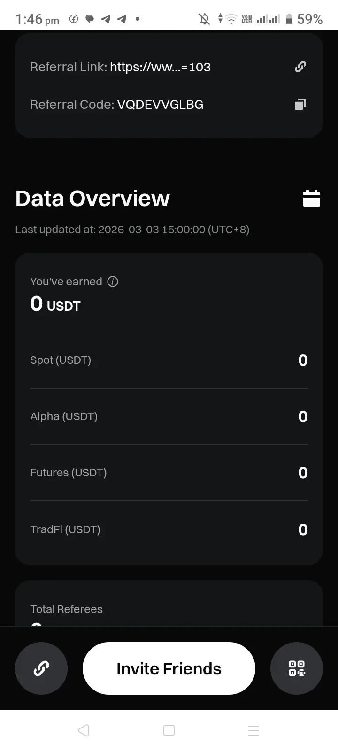Screen dimensions: 338x751
Task: Show the referral QR code
Action: point(297,668)
